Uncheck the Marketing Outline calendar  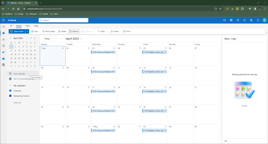point(10,96)
